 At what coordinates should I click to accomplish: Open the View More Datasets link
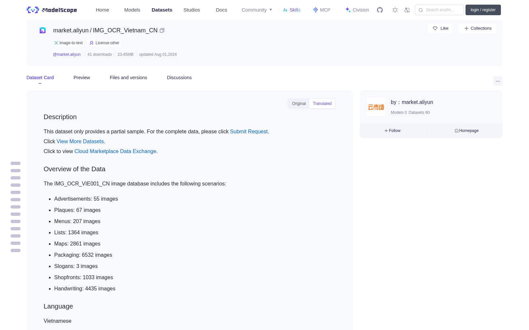(80, 141)
